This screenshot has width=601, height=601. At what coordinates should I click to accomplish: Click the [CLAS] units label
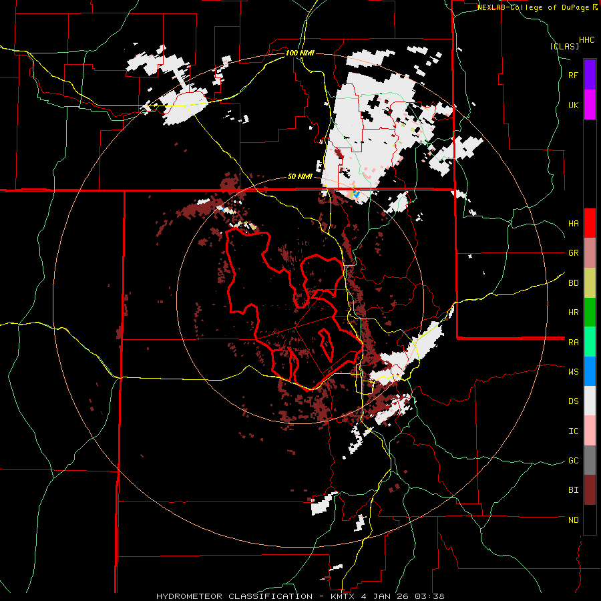(564, 46)
